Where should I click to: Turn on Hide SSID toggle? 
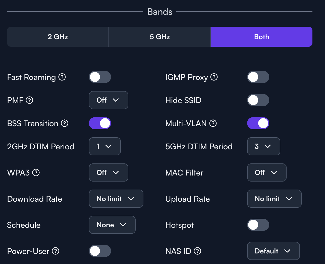coord(258,100)
